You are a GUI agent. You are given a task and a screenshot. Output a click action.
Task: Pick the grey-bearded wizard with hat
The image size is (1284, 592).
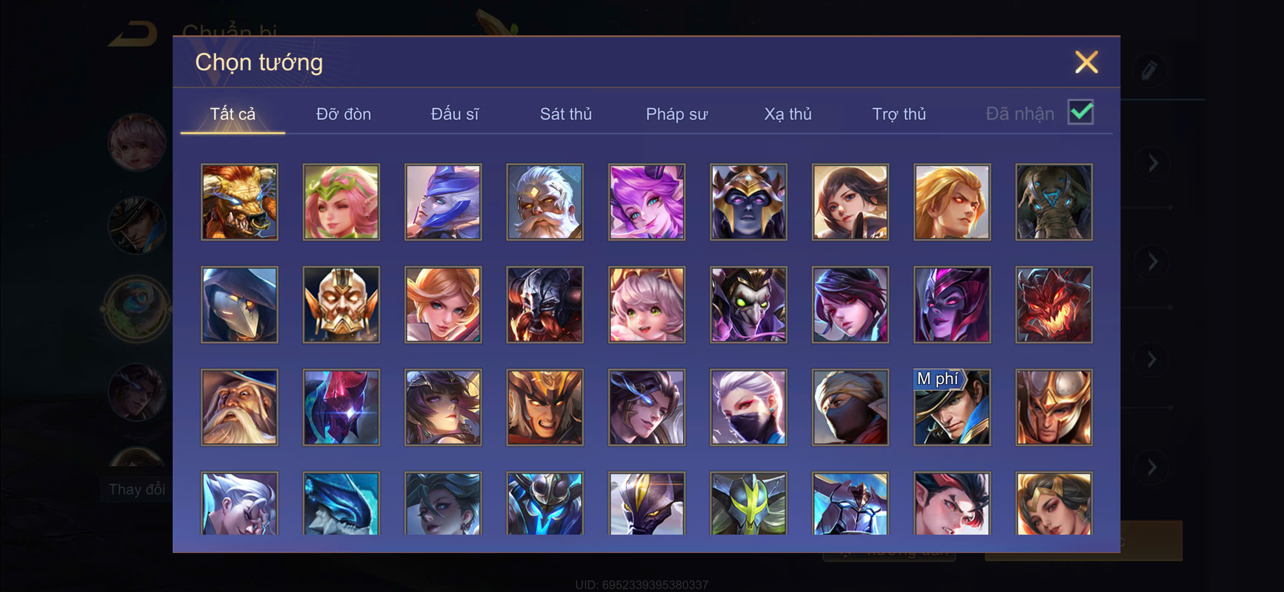239,407
